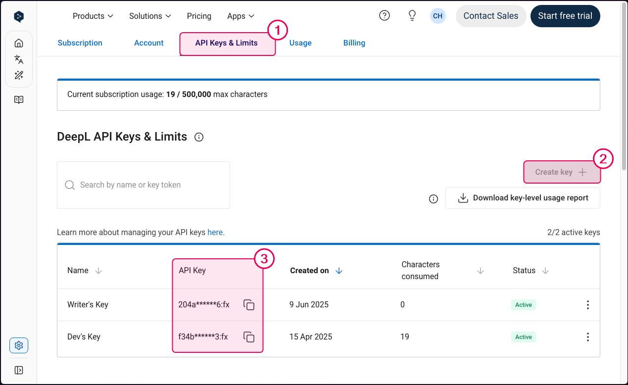Open the glossary book icon in the sidebar
Screen dimensions: 628x385
coord(18,99)
